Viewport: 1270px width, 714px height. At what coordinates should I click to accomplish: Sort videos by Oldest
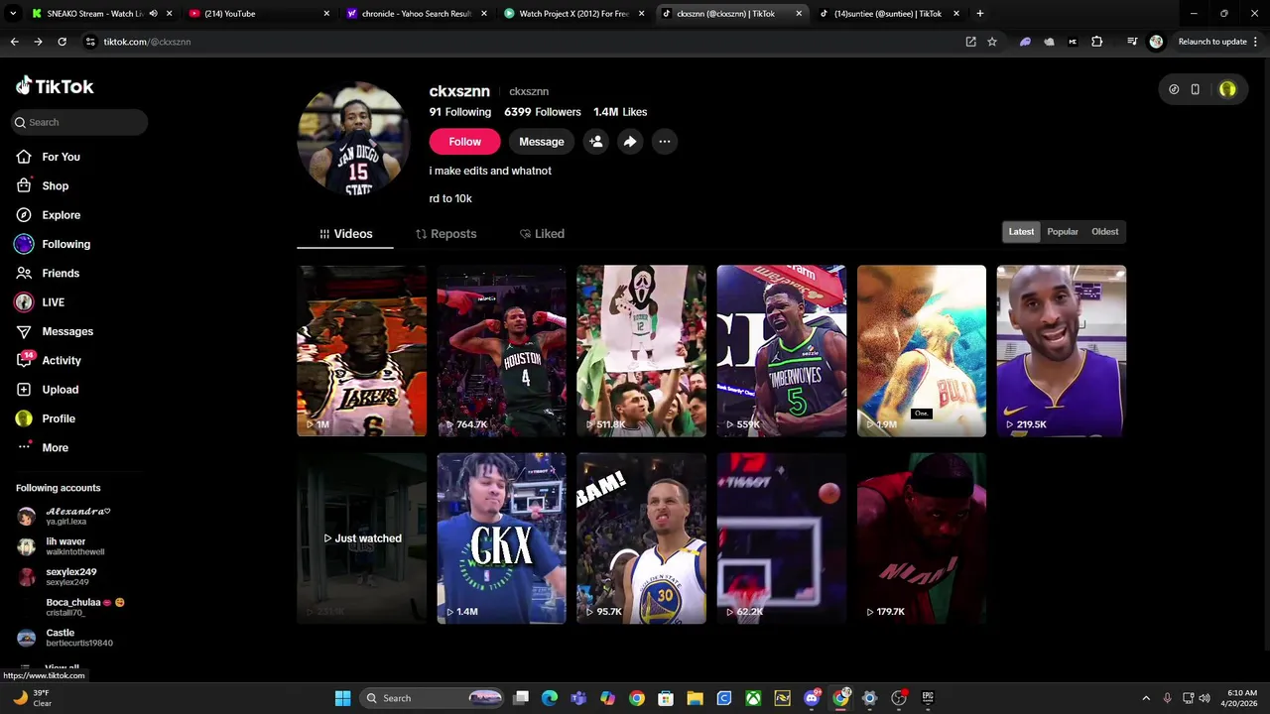1104,232
